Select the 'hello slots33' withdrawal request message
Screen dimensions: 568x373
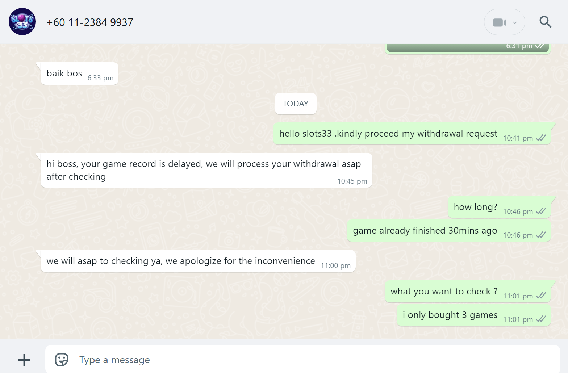click(x=412, y=134)
